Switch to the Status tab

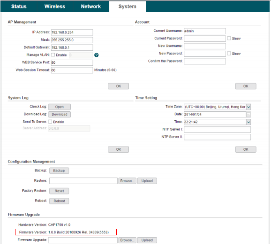coord(19,7)
